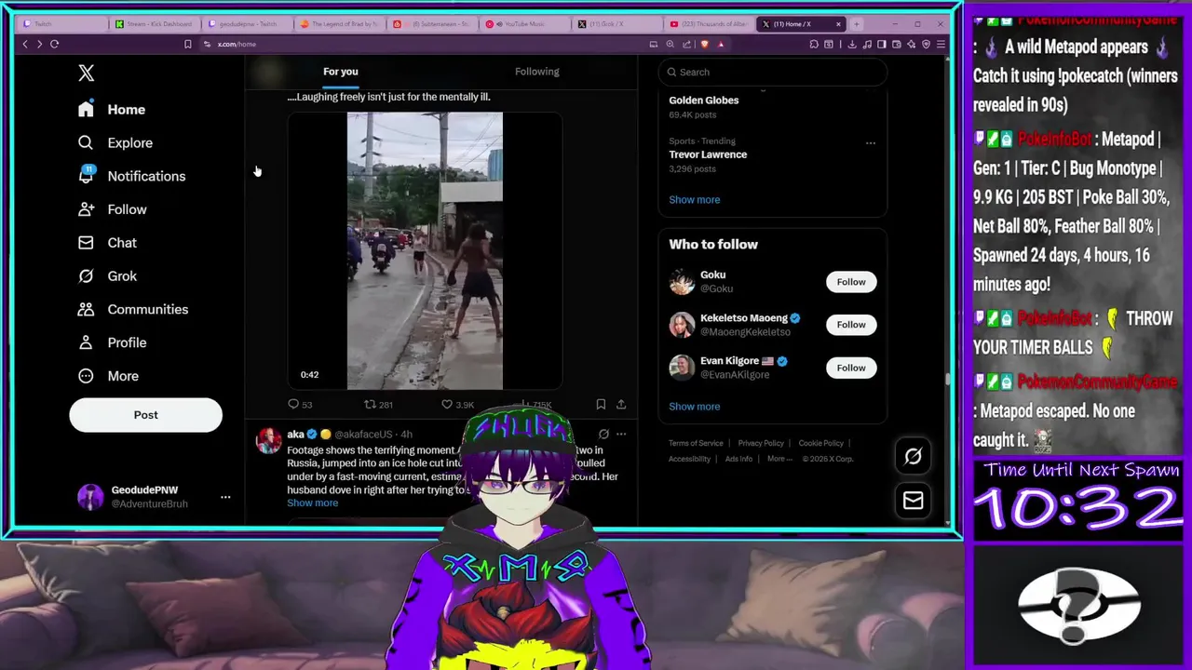This screenshot has width=1192, height=670.
Task: Click the browser bookmark icon beside address bar
Action: pyautogui.click(x=187, y=44)
